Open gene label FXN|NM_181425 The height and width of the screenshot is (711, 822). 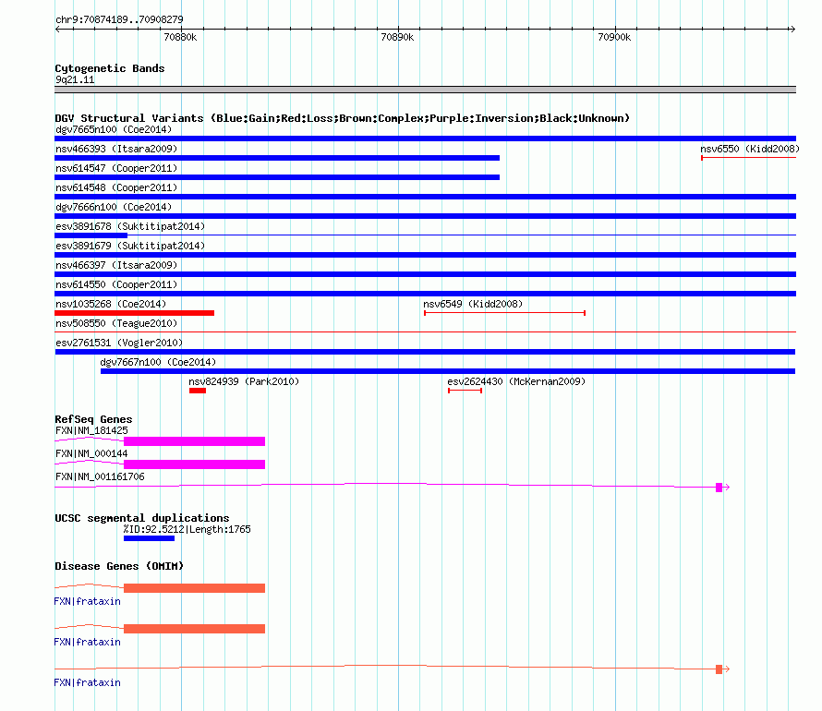tap(91, 430)
